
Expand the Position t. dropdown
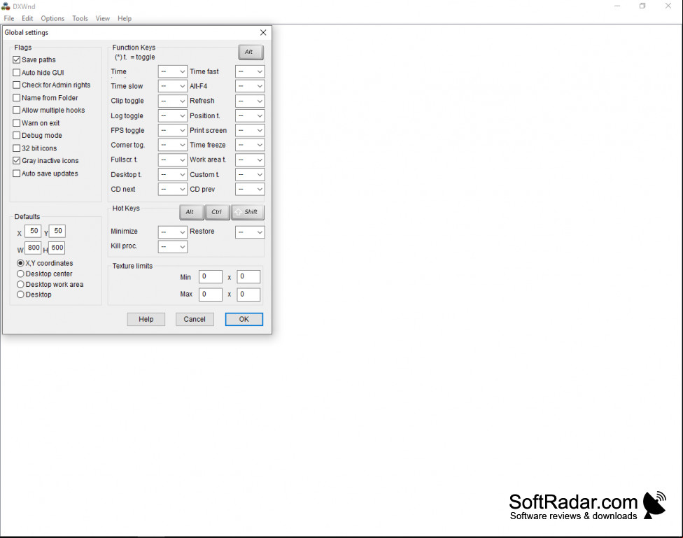coord(250,116)
